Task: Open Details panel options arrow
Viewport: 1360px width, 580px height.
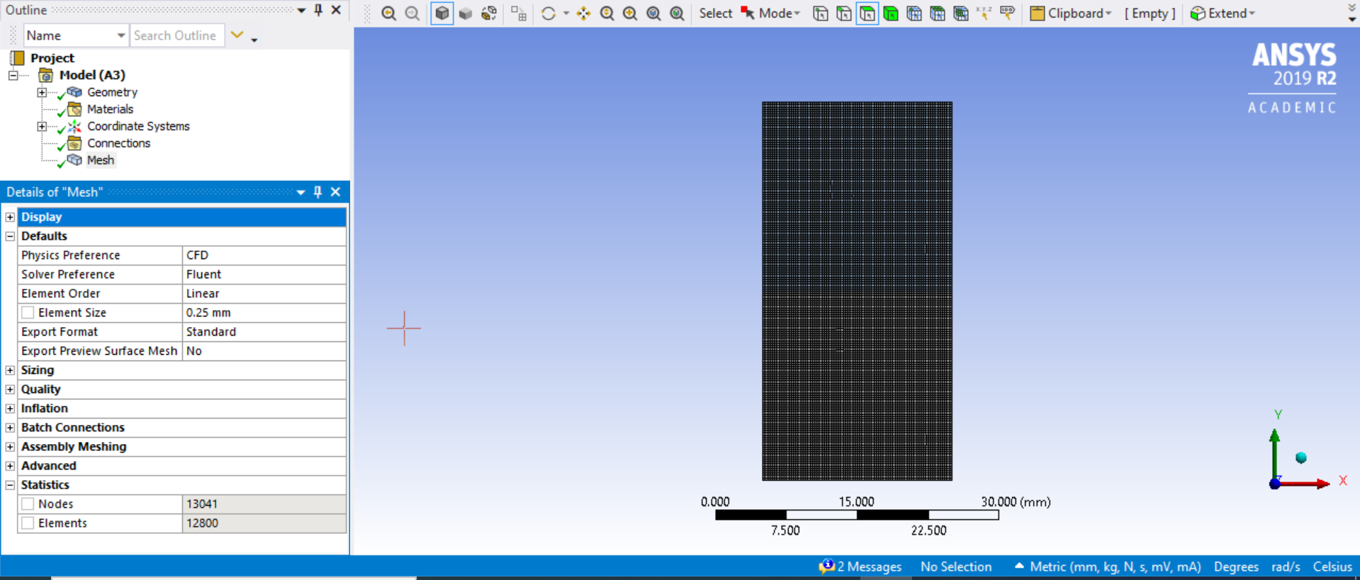Action: [x=300, y=192]
